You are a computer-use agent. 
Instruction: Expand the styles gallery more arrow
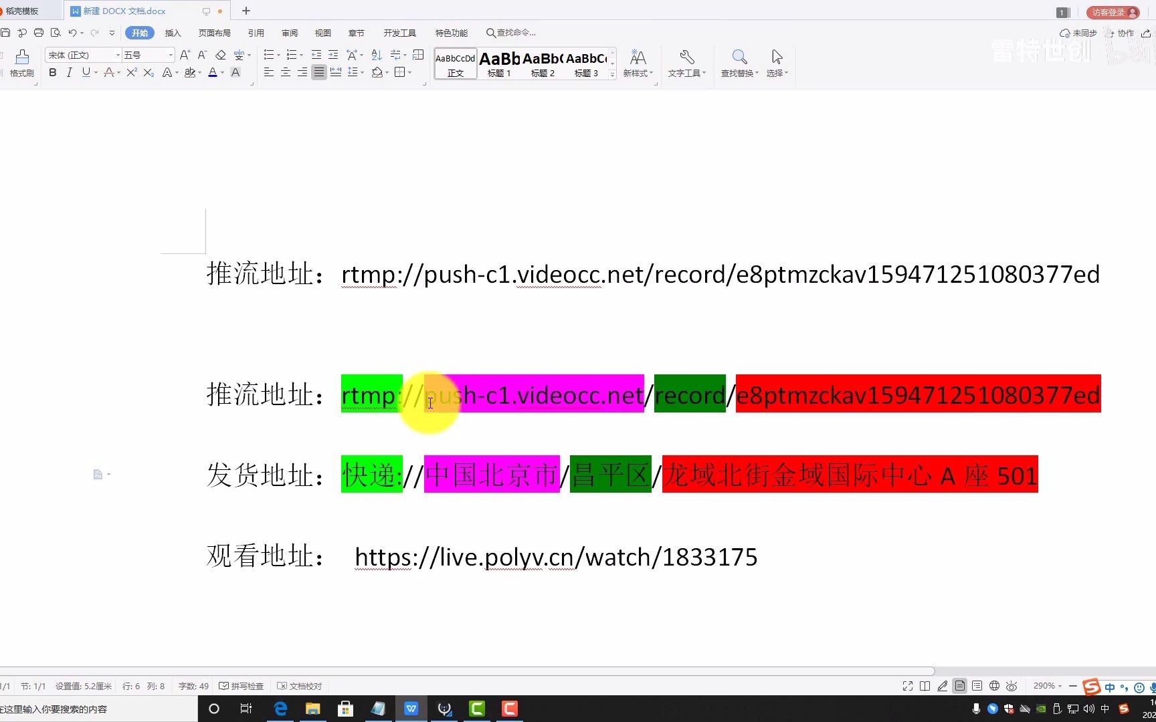(613, 75)
